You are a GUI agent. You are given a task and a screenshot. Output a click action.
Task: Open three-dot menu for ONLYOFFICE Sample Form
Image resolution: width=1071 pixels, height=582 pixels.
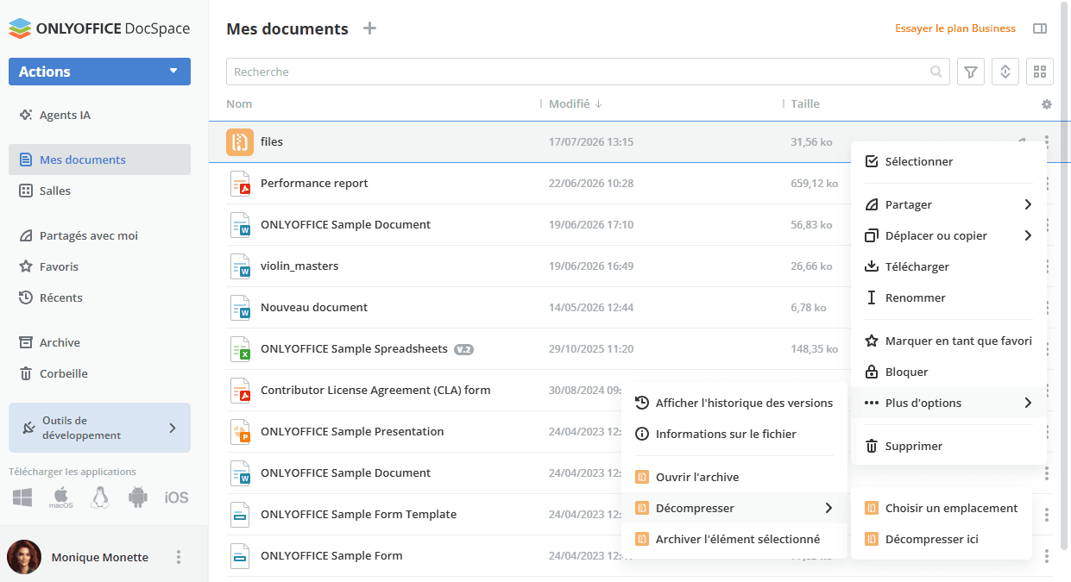[x=1047, y=556]
